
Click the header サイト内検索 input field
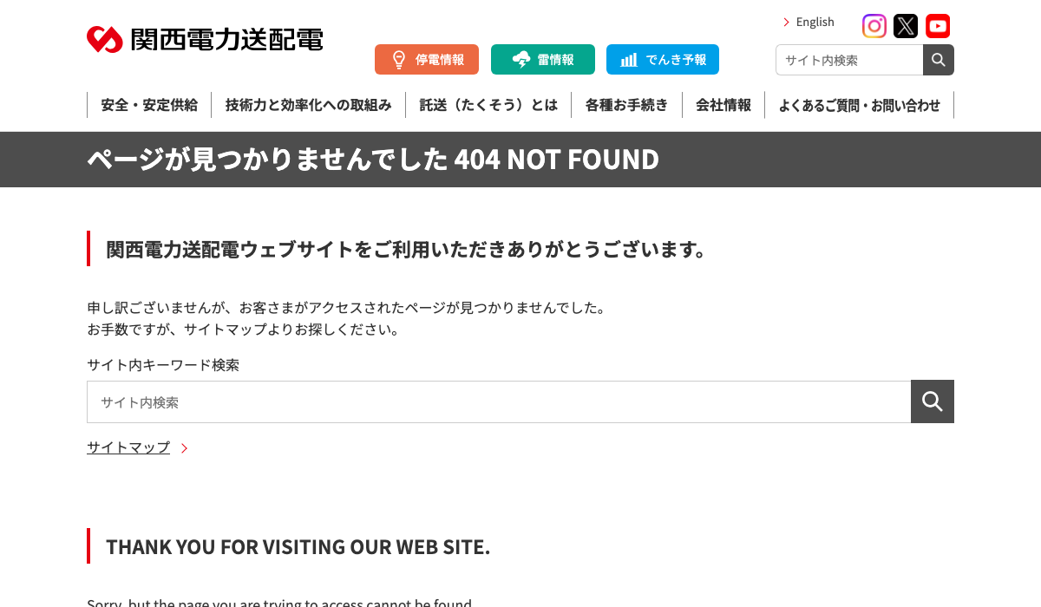coord(849,60)
